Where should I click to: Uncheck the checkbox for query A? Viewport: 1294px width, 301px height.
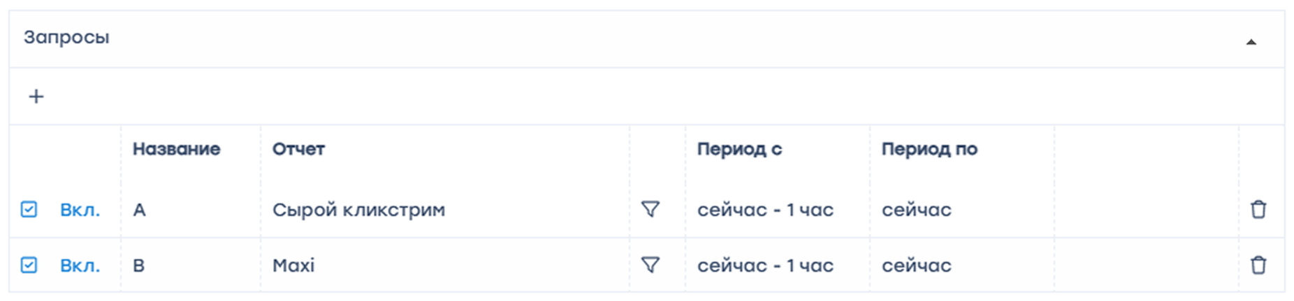(29, 209)
